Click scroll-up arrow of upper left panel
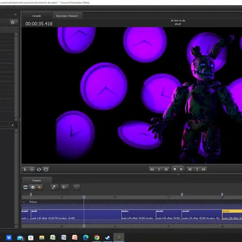Viewport: 242px width, 242px height. (16, 34)
